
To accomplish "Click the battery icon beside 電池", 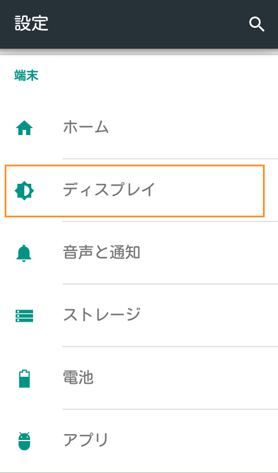I will tap(24, 379).
